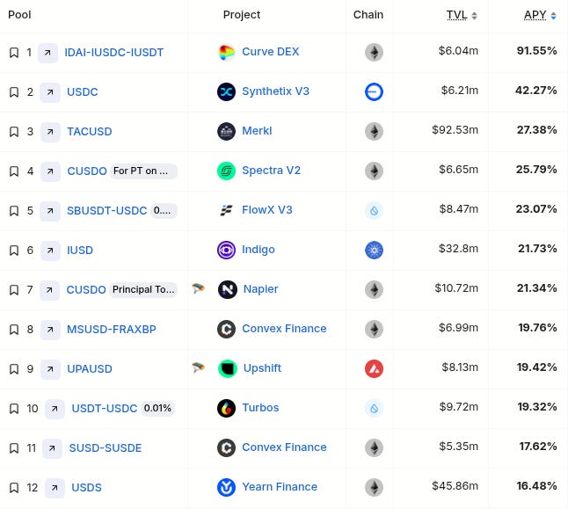Screen dimensions: 568x509
Task: Open the IDAI-IUSDC-IUSDT pool link
Action: pos(113,53)
